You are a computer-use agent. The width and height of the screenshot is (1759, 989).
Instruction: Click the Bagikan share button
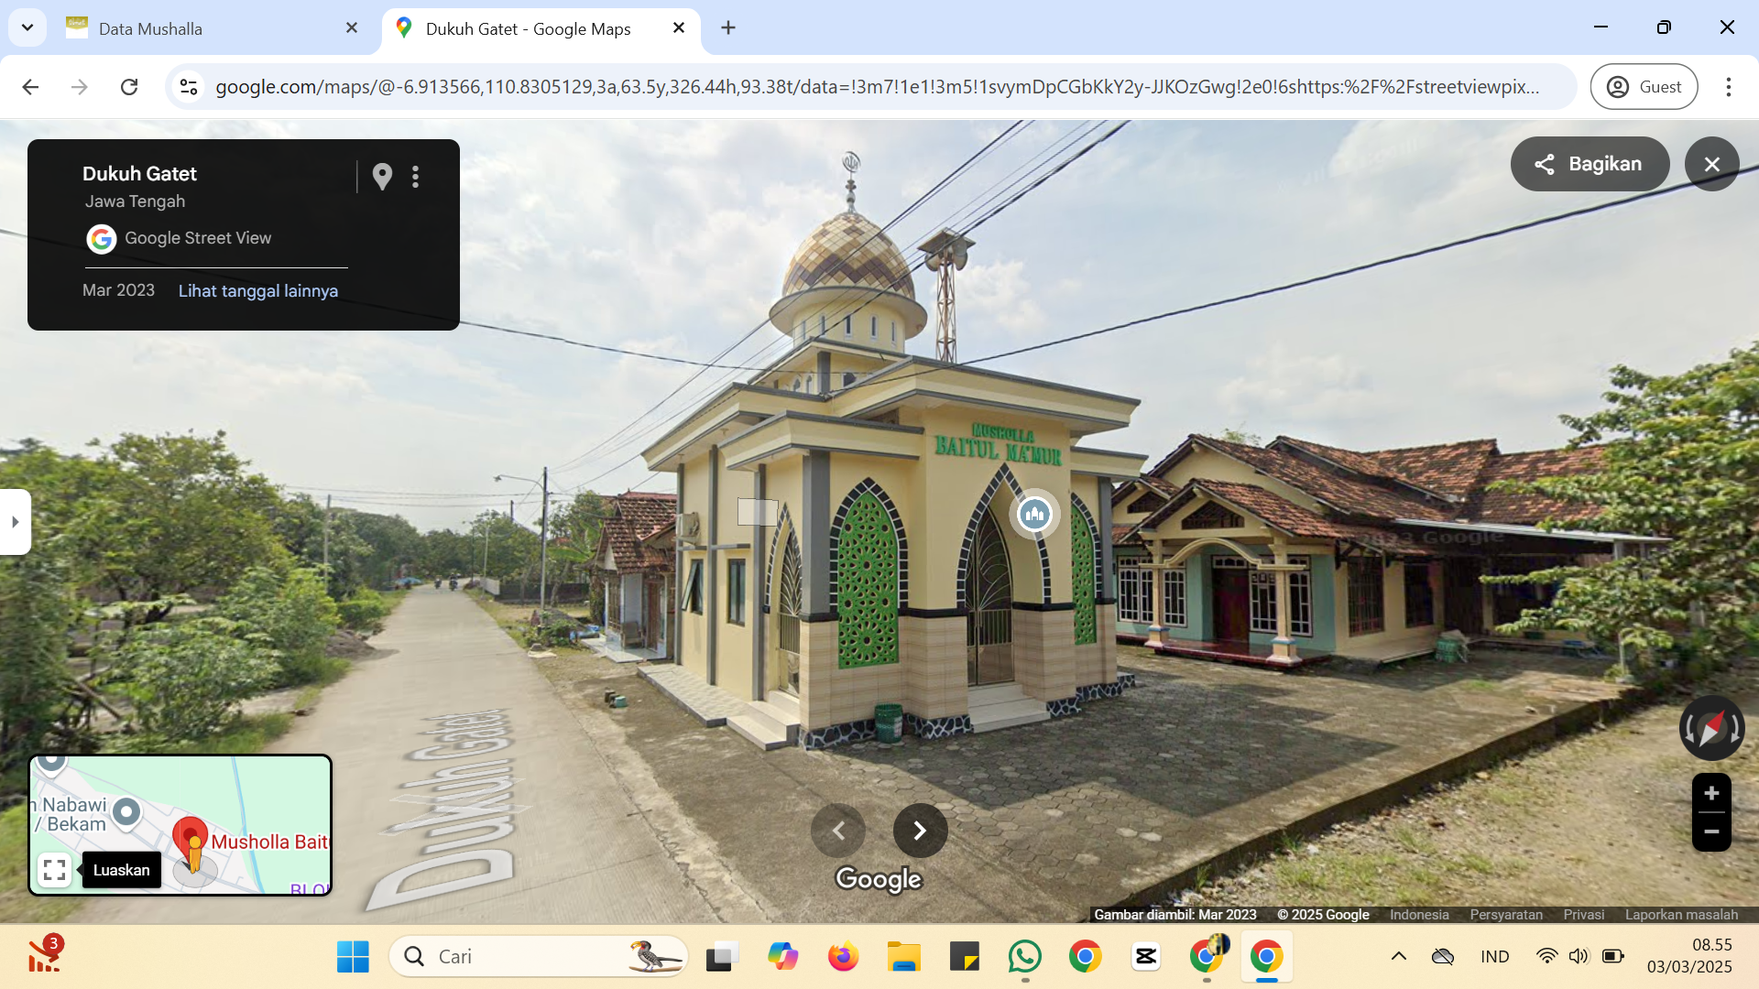click(1590, 164)
